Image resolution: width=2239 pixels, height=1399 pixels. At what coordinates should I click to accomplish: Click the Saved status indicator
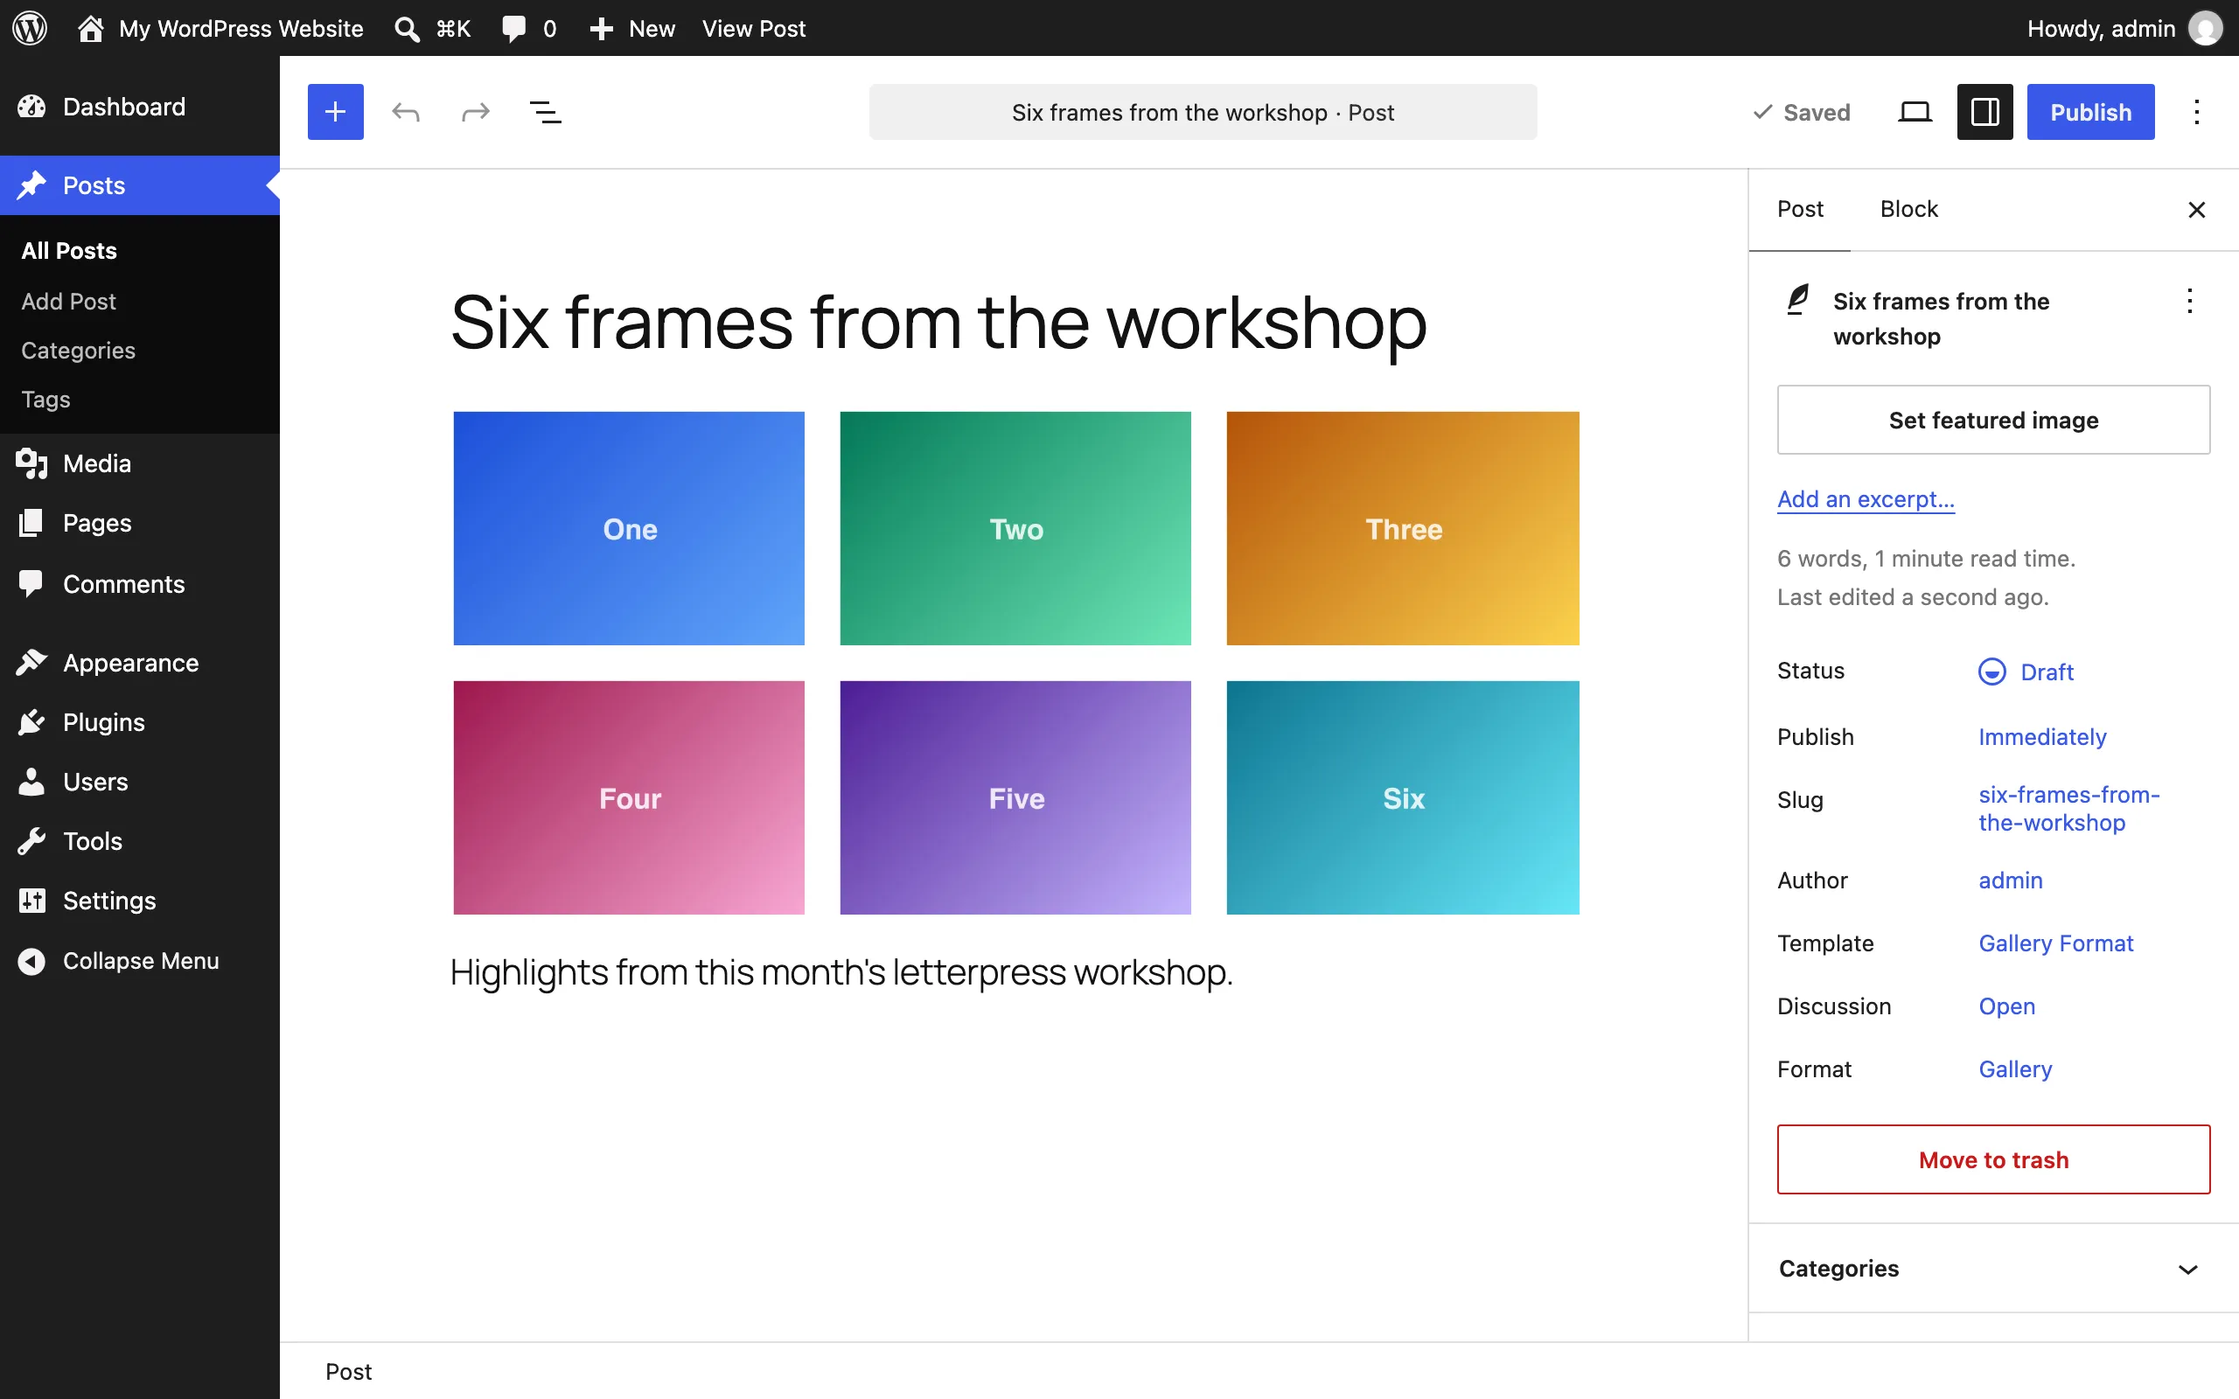point(1802,112)
